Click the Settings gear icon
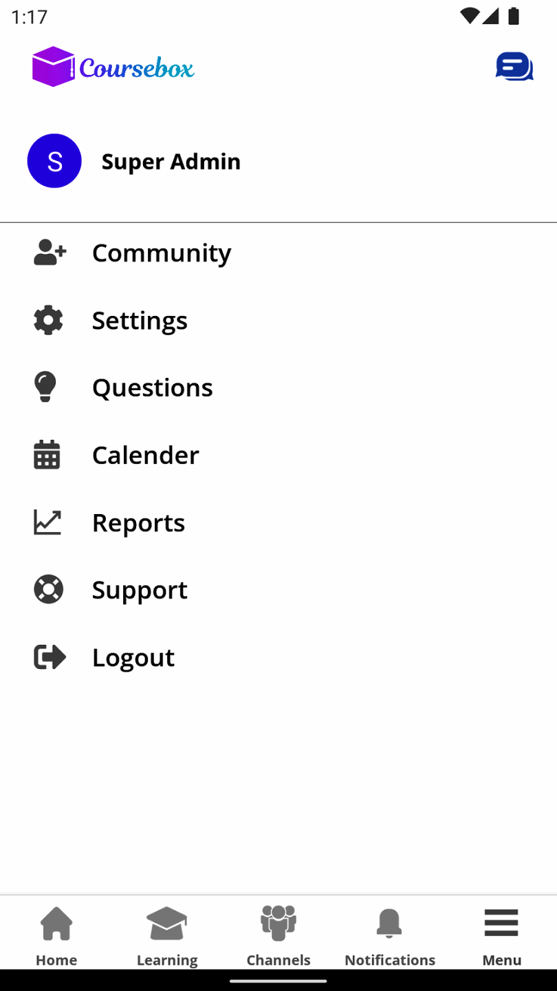557x991 pixels. click(48, 321)
